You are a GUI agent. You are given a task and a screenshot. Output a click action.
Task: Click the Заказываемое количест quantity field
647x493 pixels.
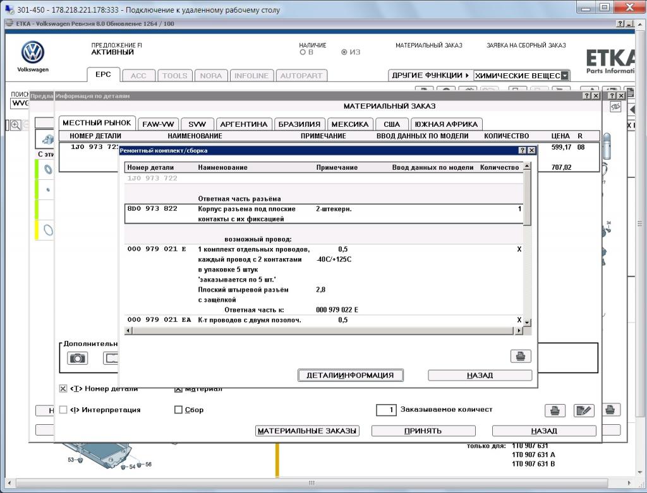point(387,410)
